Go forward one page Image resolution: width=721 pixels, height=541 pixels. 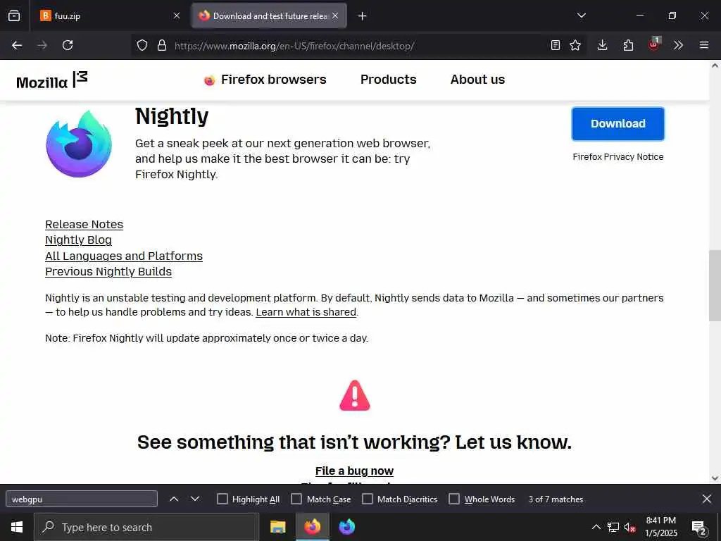tap(42, 45)
